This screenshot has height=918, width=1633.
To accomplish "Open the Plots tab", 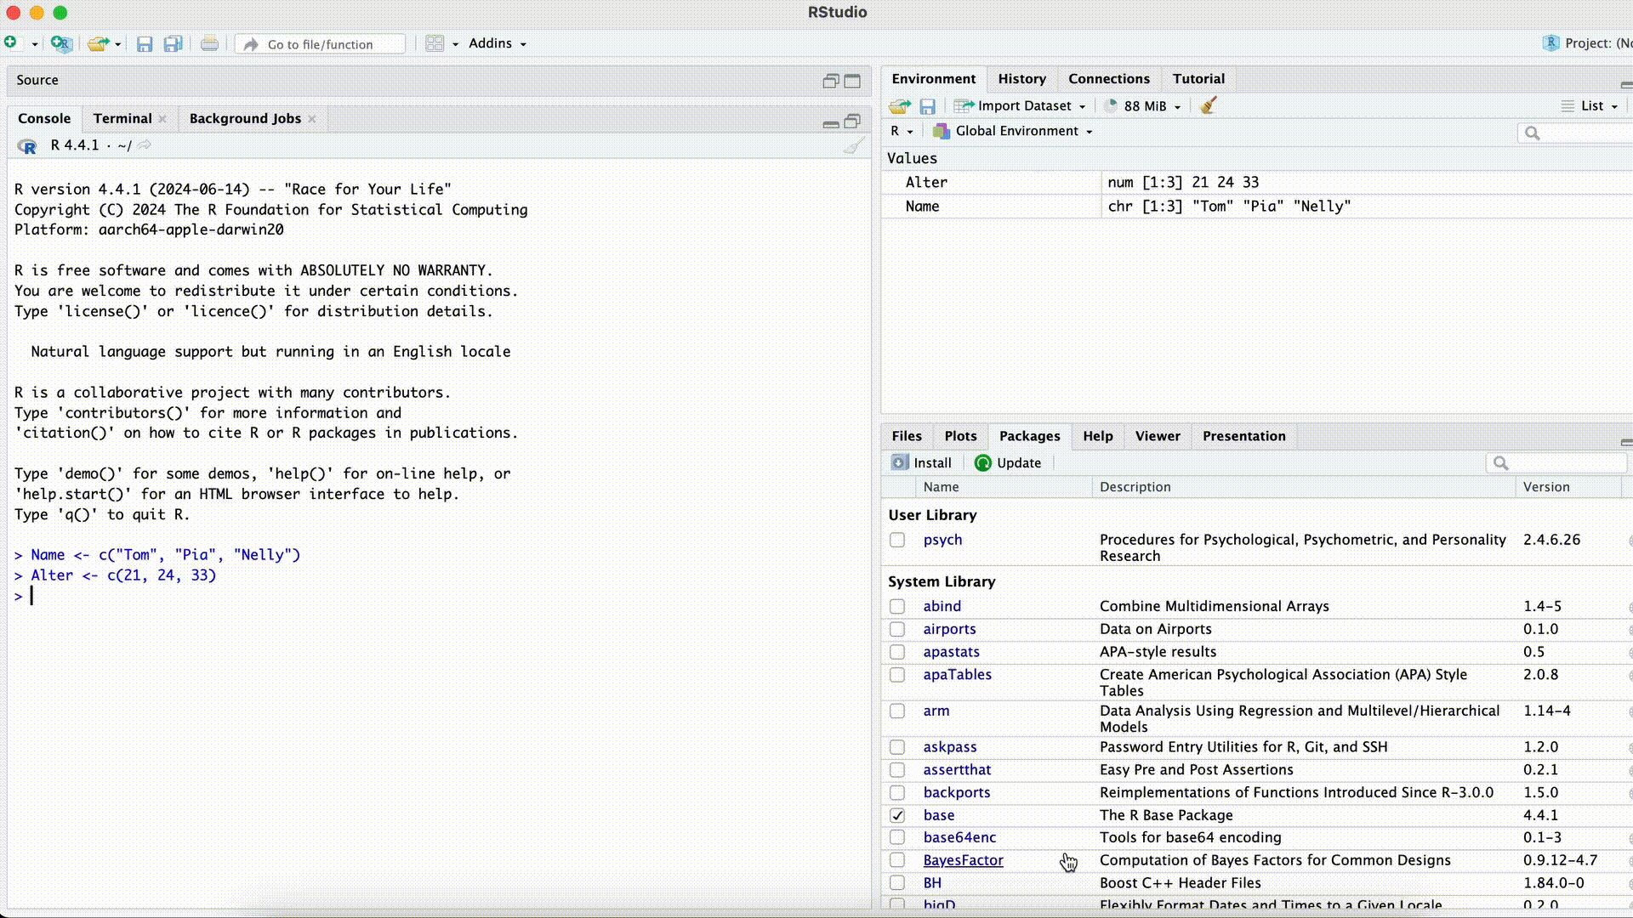I will [960, 436].
